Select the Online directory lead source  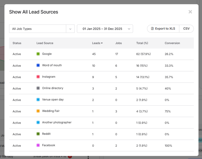tap(53, 88)
